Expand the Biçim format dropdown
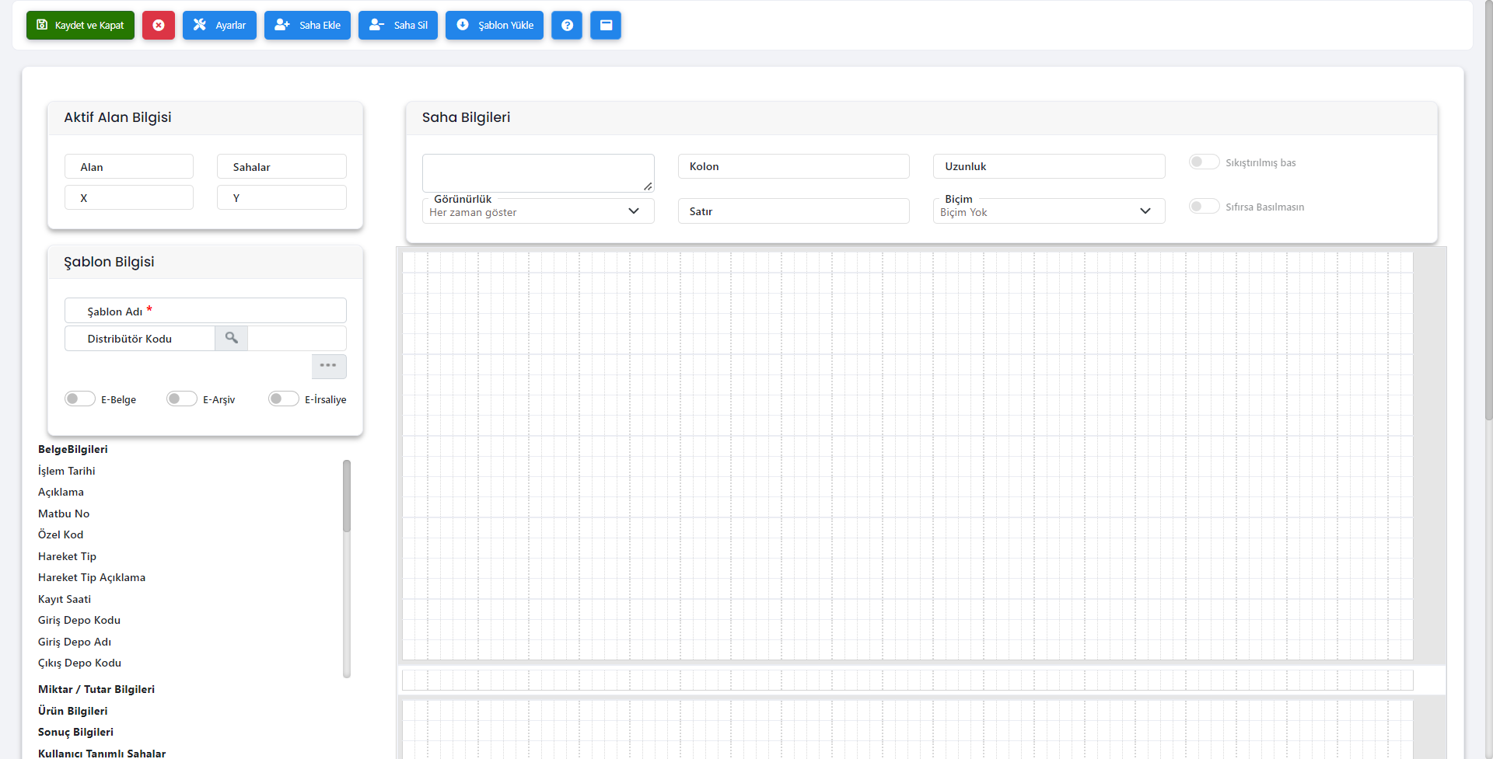The width and height of the screenshot is (1493, 759). 1048,211
